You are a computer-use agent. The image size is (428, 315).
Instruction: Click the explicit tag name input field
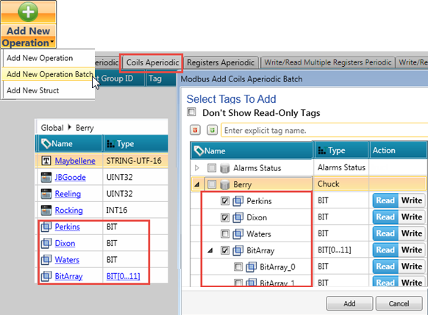[324, 130]
